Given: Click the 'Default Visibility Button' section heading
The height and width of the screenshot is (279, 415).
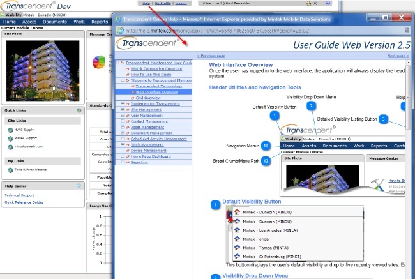Looking at the screenshot, I should (252, 202).
